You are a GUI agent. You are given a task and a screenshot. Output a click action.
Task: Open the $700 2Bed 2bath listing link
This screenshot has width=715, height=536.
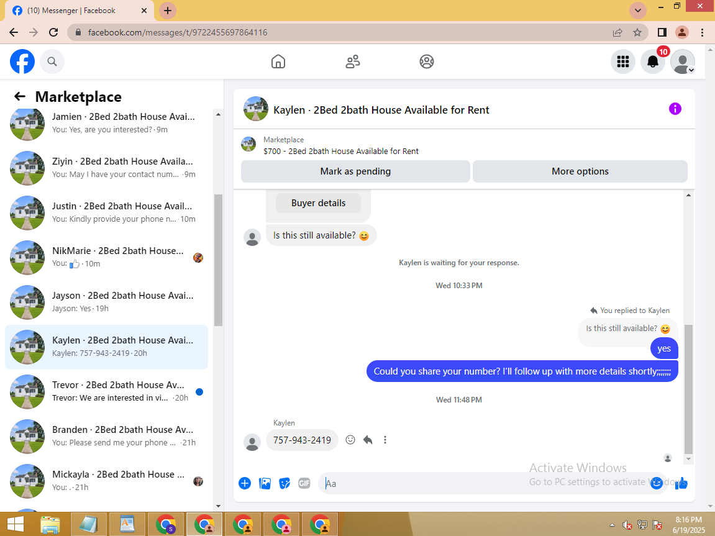[340, 152]
